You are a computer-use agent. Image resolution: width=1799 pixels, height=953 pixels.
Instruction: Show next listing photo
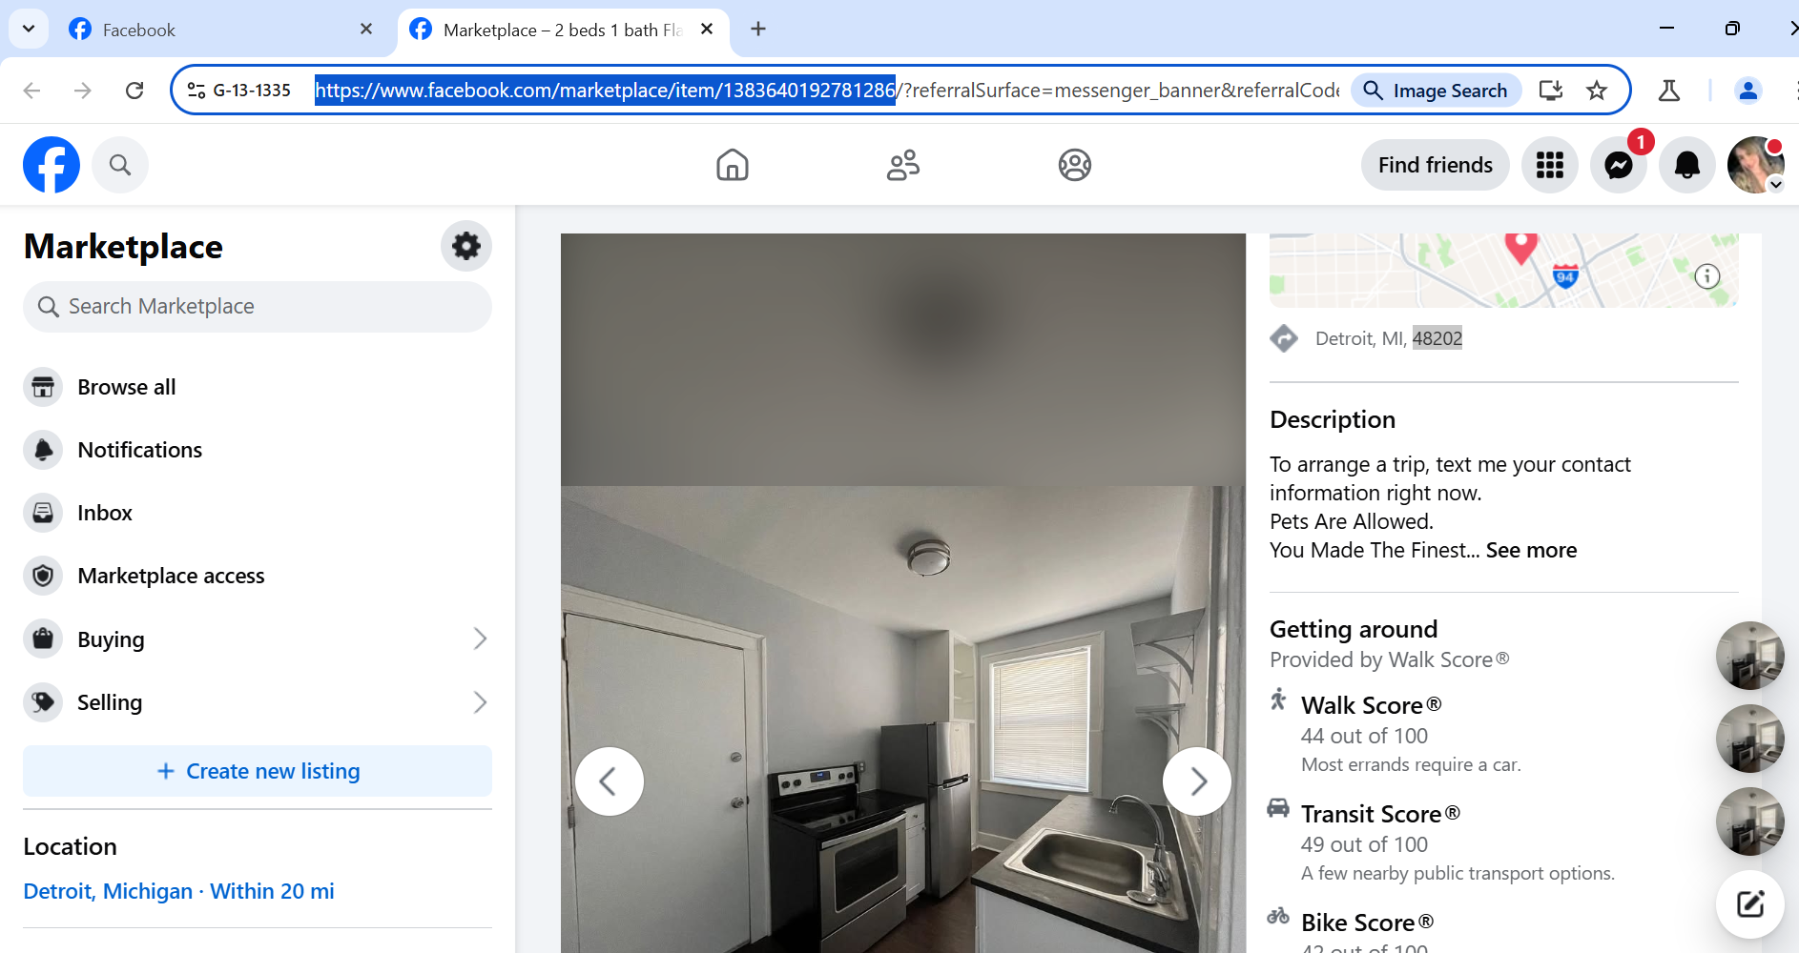(1197, 781)
